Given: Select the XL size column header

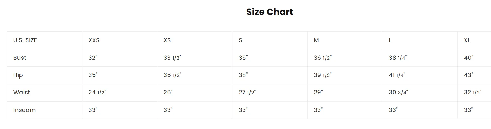Looking at the screenshot, I should 467,40.
